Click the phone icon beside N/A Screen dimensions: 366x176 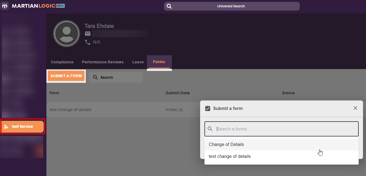click(88, 42)
